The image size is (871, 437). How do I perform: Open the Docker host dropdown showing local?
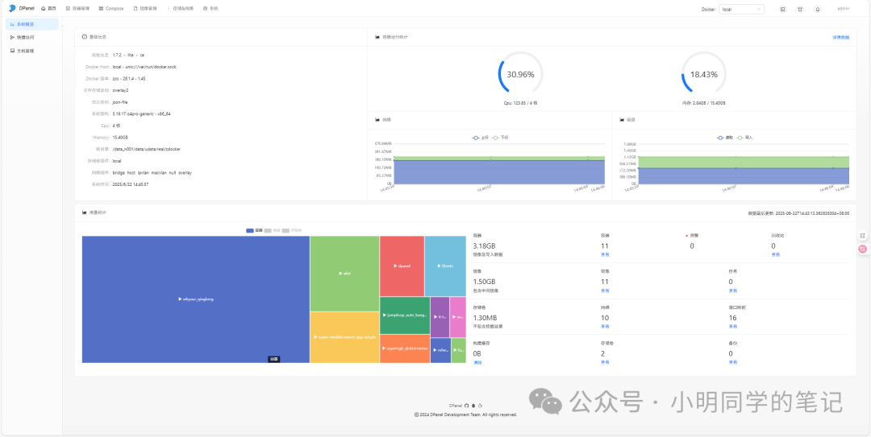pos(741,10)
